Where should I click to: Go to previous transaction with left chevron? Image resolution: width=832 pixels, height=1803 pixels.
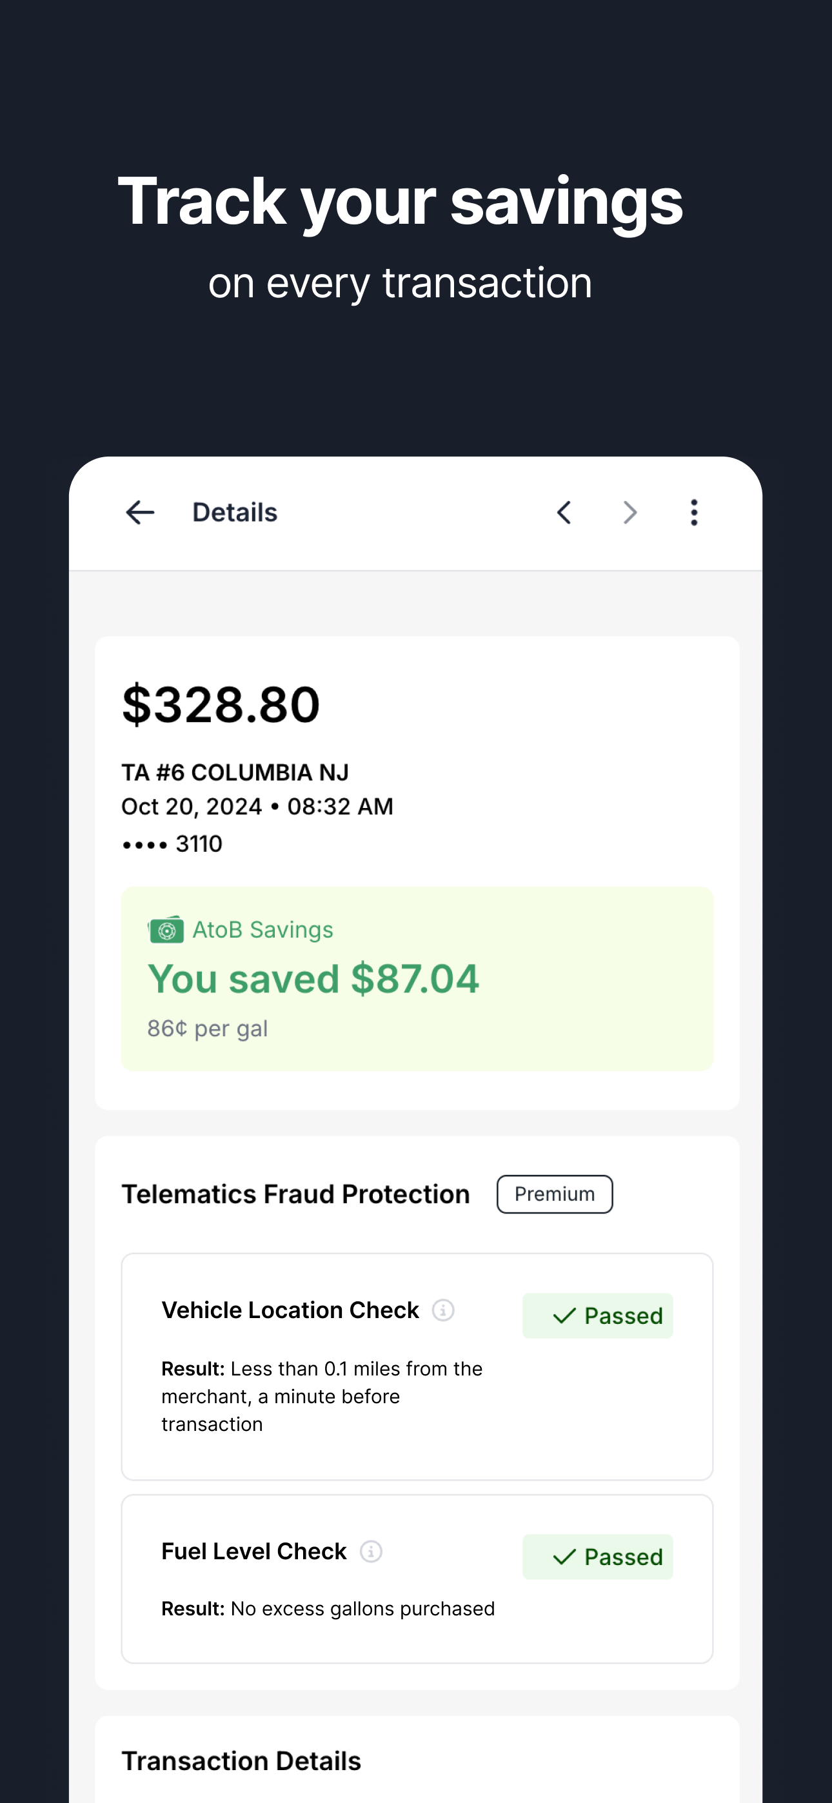point(564,513)
